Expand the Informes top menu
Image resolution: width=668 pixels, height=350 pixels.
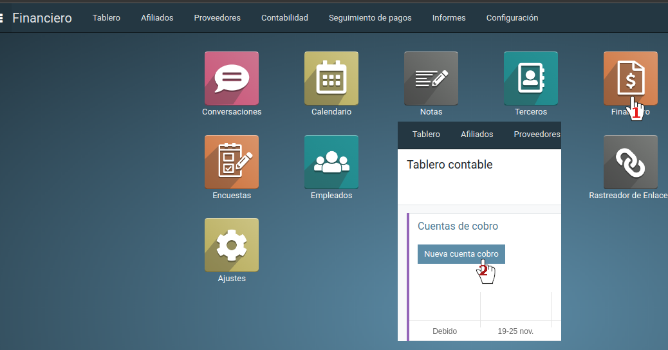click(449, 18)
